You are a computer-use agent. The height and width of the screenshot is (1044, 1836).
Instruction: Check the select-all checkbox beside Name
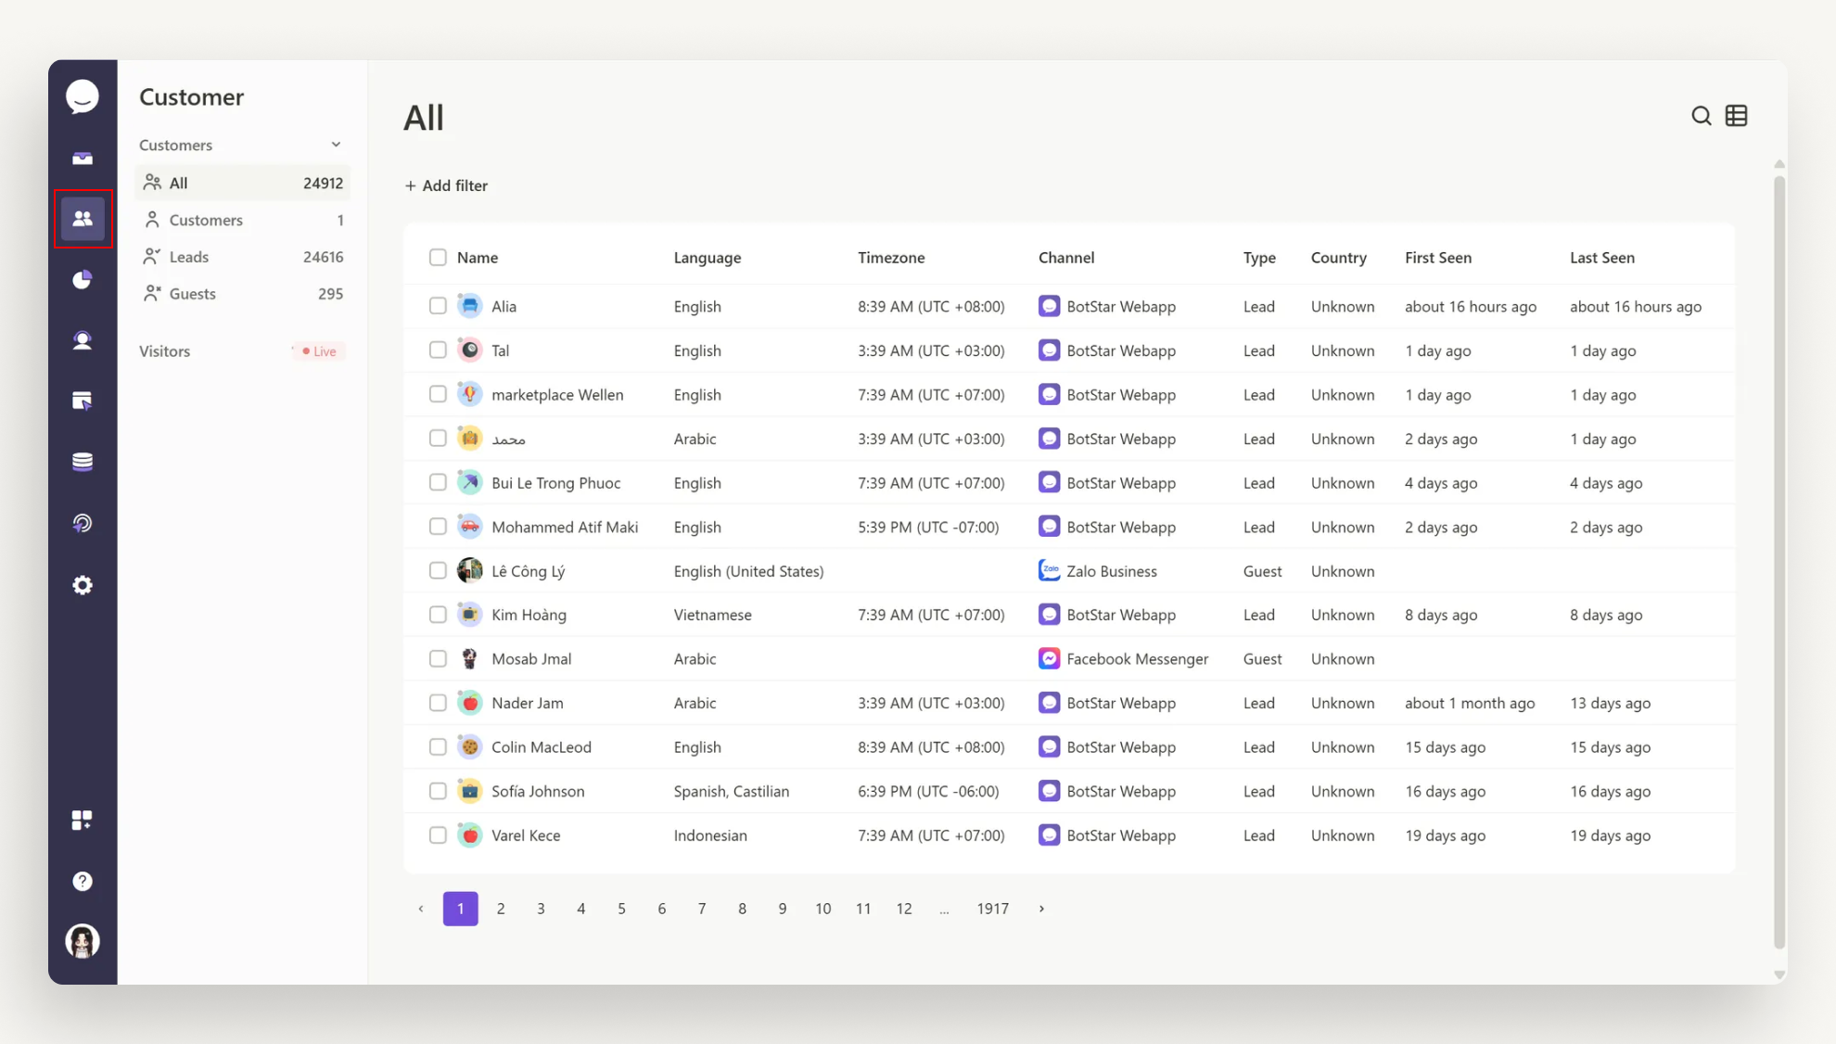click(438, 258)
